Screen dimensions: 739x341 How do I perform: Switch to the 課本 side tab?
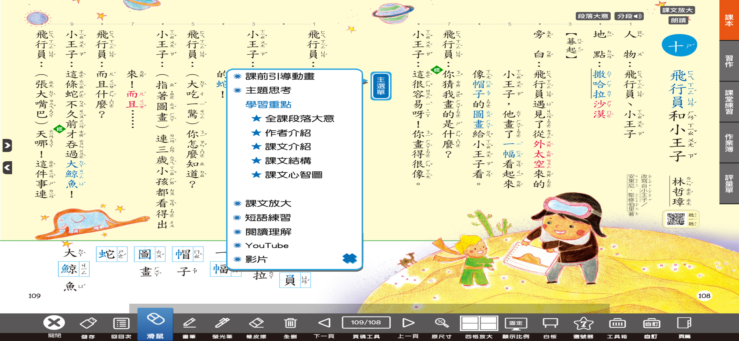click(x=729, y=20)
